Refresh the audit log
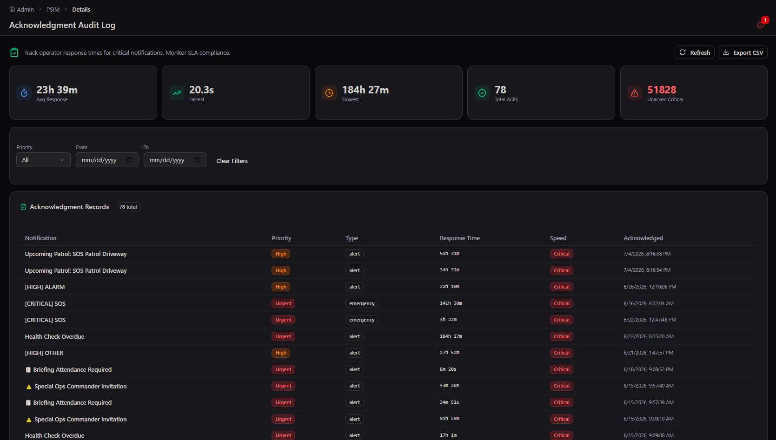 [695, 53]
